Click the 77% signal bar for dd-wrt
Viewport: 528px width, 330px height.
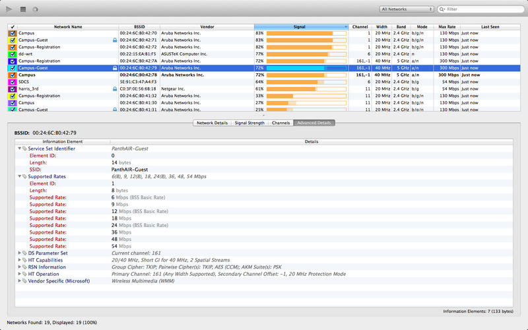coord(306,54)
